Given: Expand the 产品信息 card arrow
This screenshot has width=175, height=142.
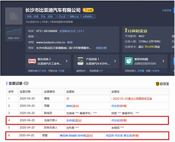Looking at the screenshot, I should (x=115, y=61).
